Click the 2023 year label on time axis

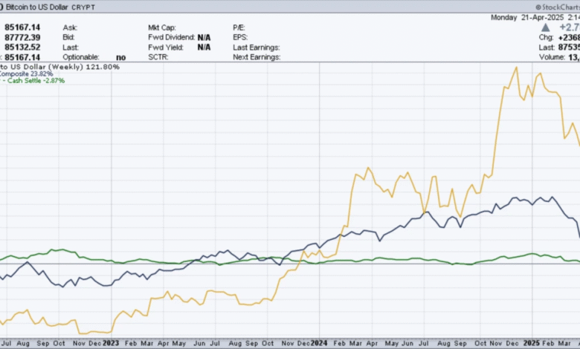(x=111, y=343)
